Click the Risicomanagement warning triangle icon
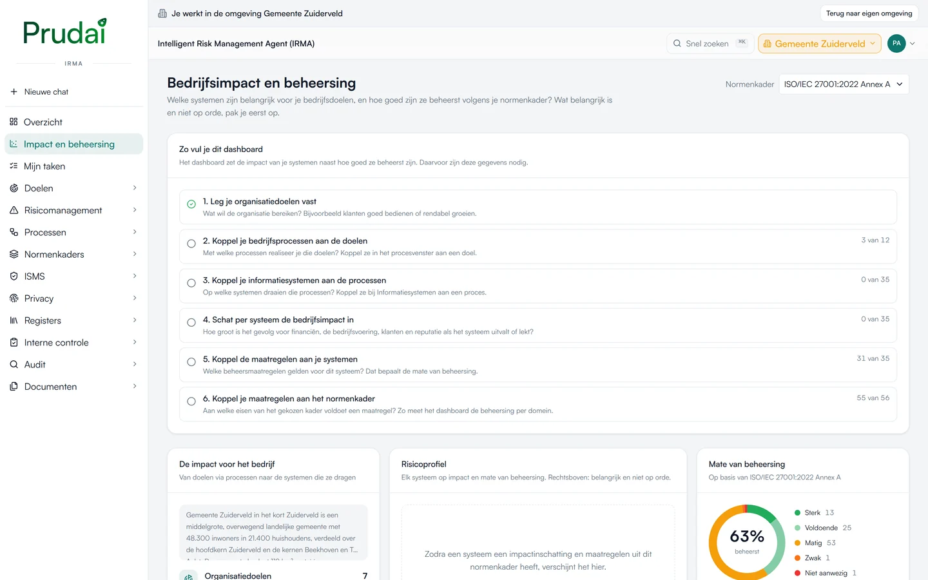The image size is (928, 580). pos(14,210)
